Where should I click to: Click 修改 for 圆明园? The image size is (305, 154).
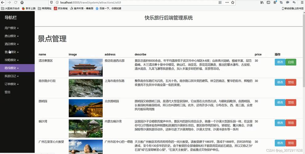(x=280, y=103)
